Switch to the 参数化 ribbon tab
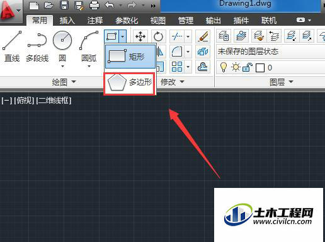 (x=127, y=21)
